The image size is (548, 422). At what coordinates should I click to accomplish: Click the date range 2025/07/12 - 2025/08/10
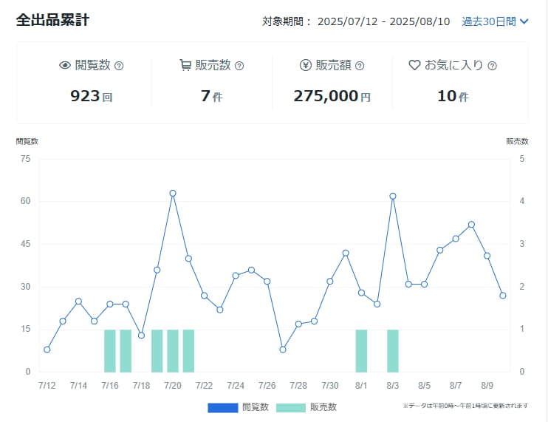[383, 21]
